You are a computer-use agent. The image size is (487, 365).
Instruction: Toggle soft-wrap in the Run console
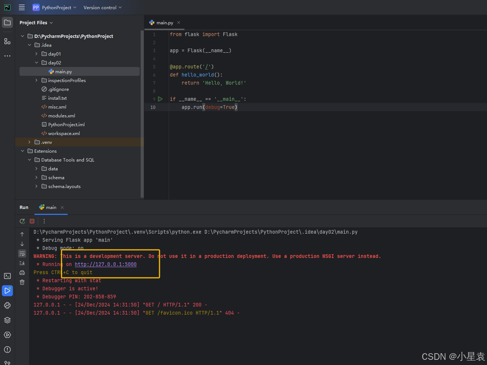[22, 254]
